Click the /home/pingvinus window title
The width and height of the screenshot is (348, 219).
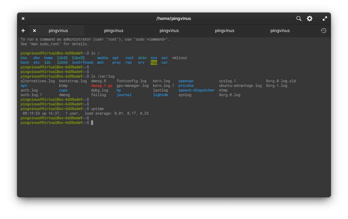[174, 19]
